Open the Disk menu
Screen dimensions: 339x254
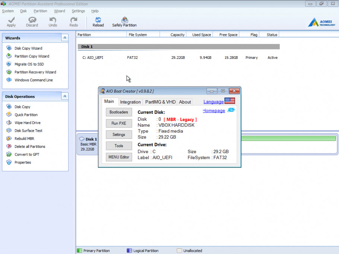[23, 11]
